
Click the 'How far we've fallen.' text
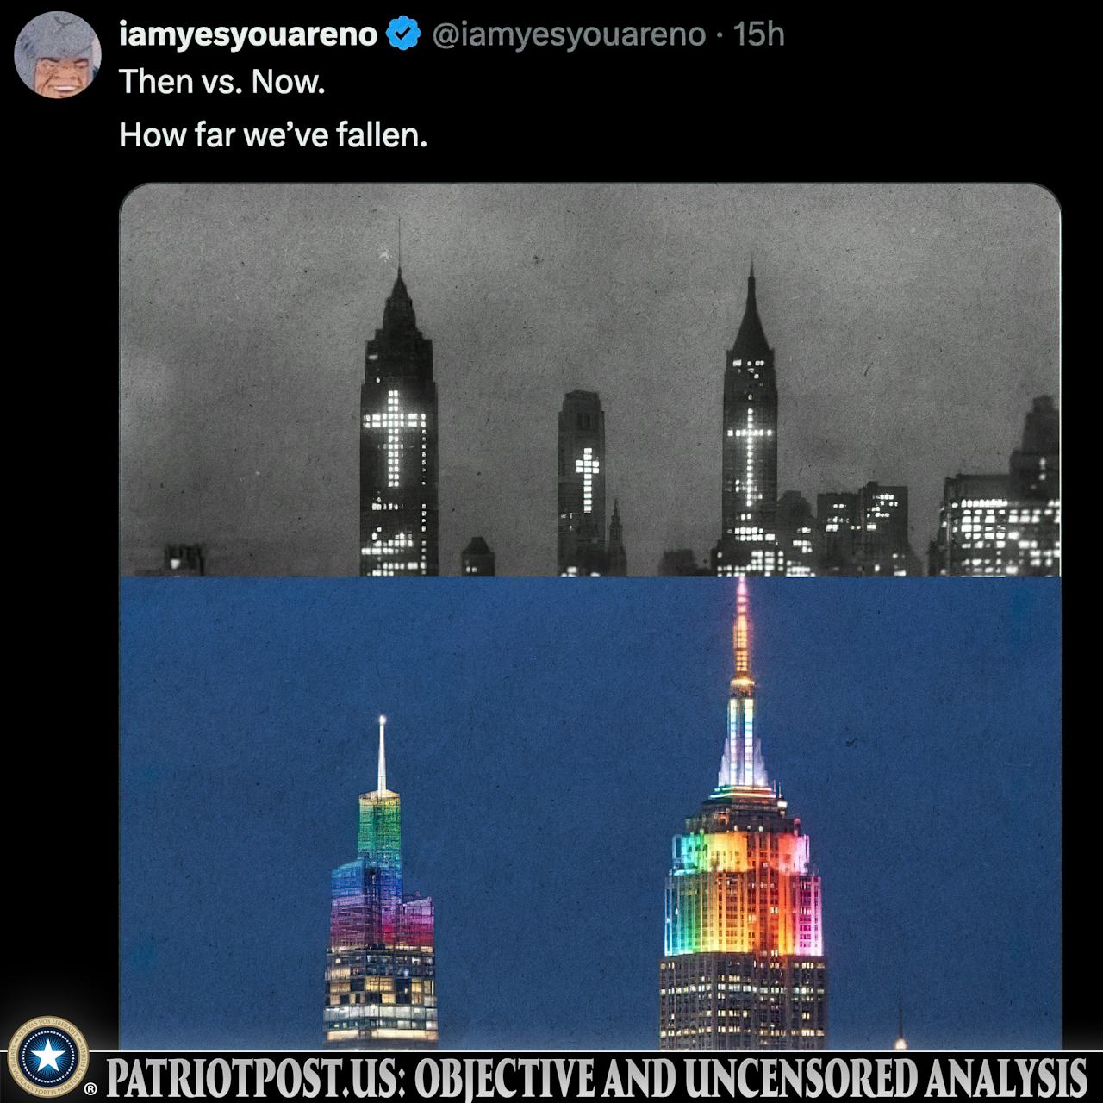tap(273, 135)
